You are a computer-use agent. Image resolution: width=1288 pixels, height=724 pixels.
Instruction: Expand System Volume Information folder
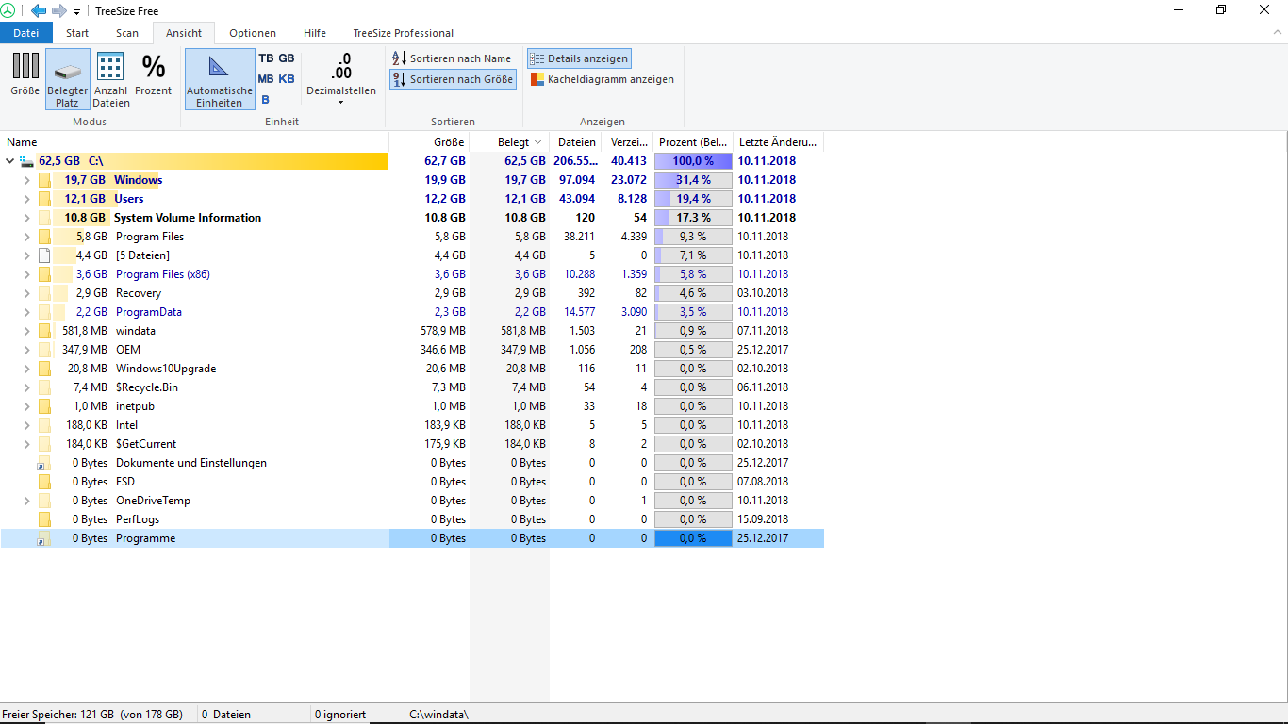pos(26,218)
